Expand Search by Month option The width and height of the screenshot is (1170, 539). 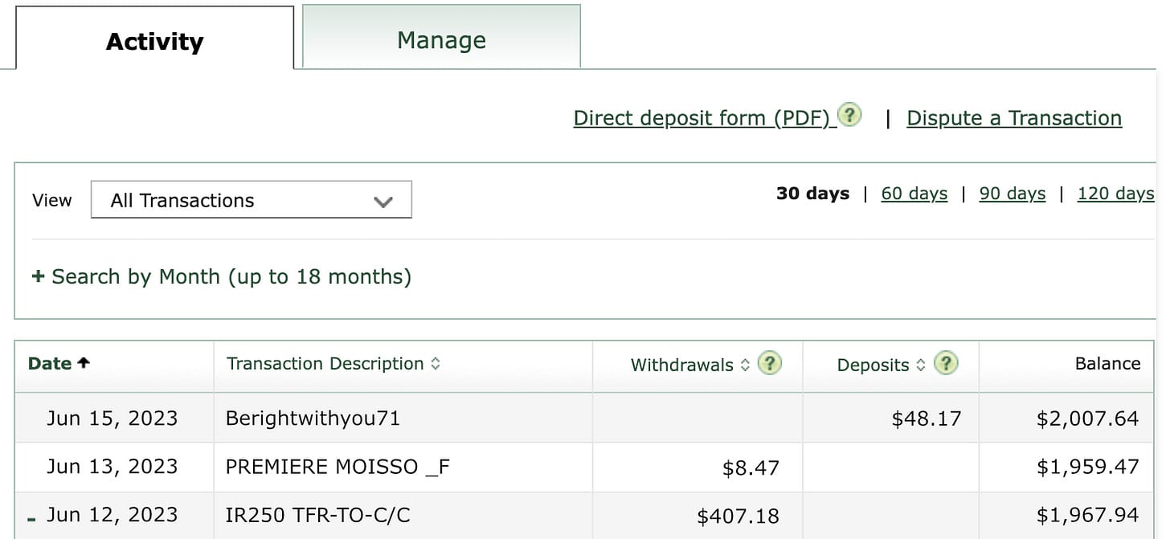221,277
